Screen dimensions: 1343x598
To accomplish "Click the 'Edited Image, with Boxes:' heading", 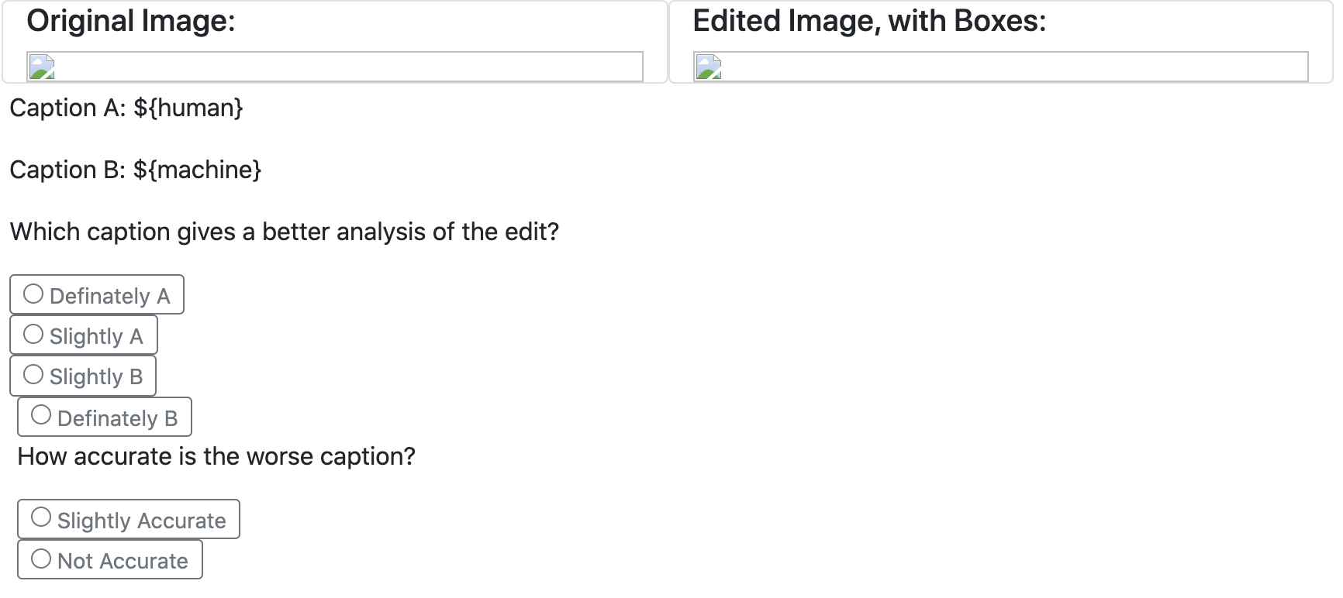I will click(x=869, y=21).
